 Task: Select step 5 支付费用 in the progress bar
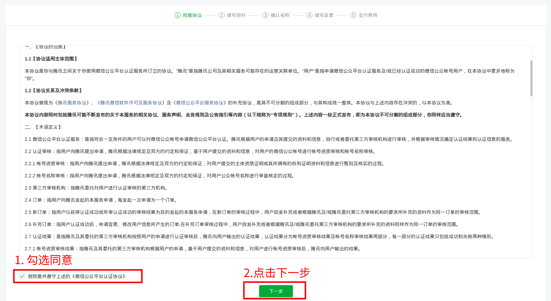click(364, 15)
